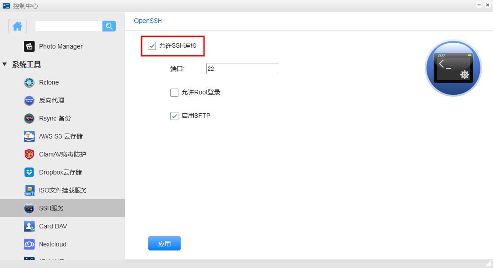Viewport: 493px width, 268px height.
Task: Click the magnifier search button
Action: click(x=109, y=26)
